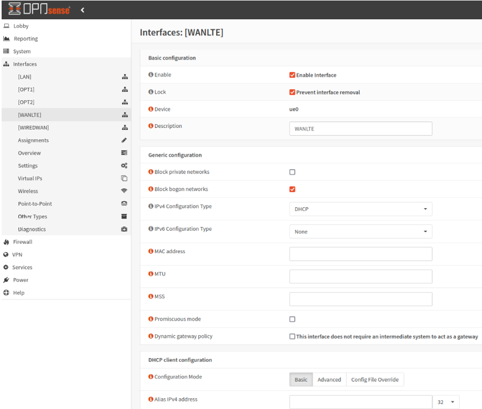
Task: Click the MTU input field
Action: (361, 276)
